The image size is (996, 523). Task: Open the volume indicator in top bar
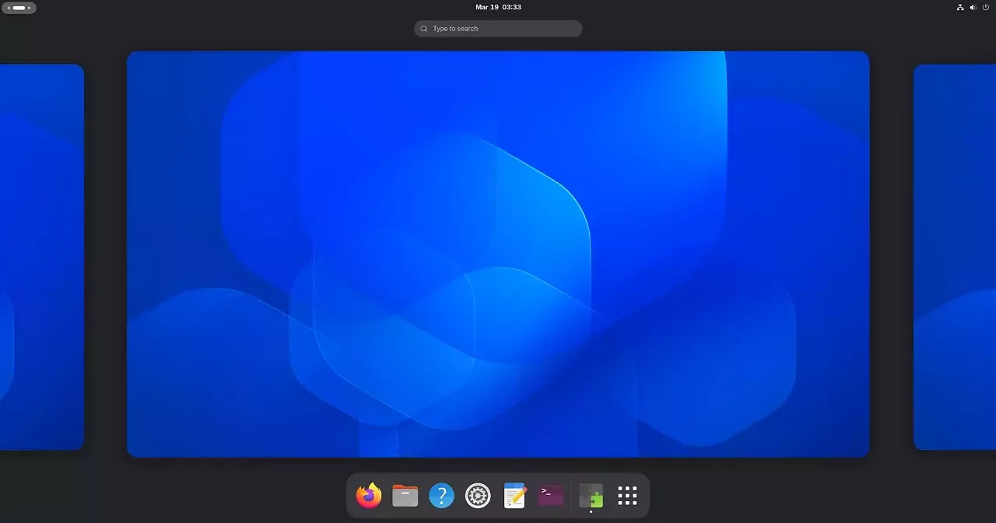[x=973, y=7]
